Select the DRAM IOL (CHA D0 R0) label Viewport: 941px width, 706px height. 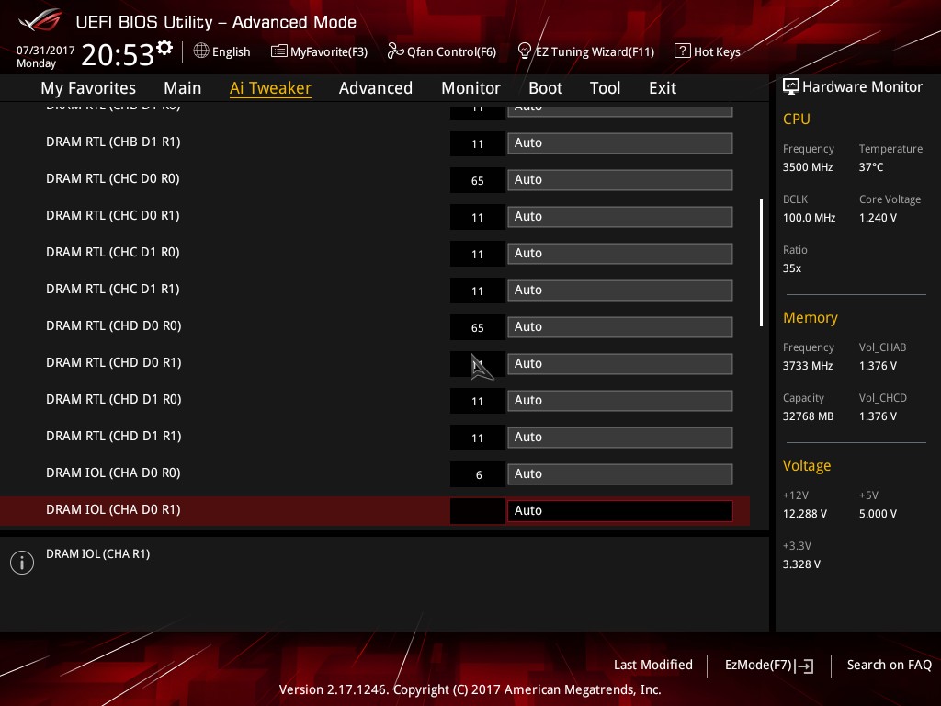113,473
